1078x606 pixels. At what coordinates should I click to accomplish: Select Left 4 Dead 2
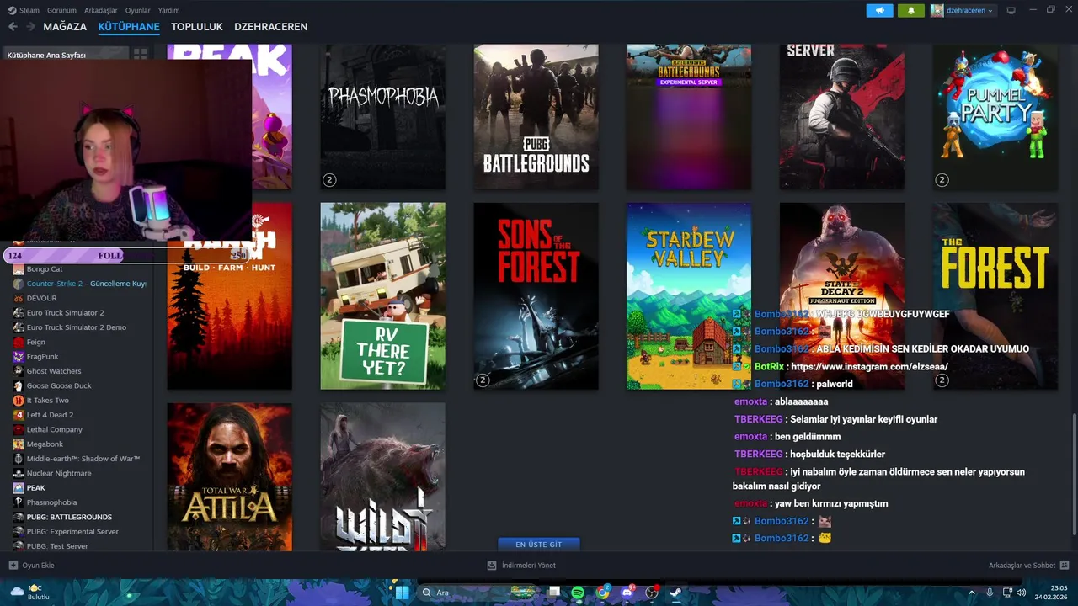tap(50, 415)
